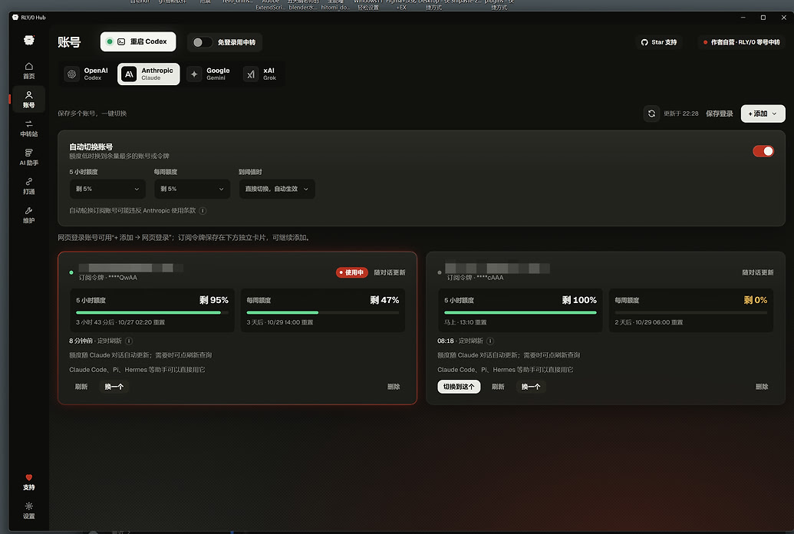Click the 重启 Codex button

coord(138,41)
